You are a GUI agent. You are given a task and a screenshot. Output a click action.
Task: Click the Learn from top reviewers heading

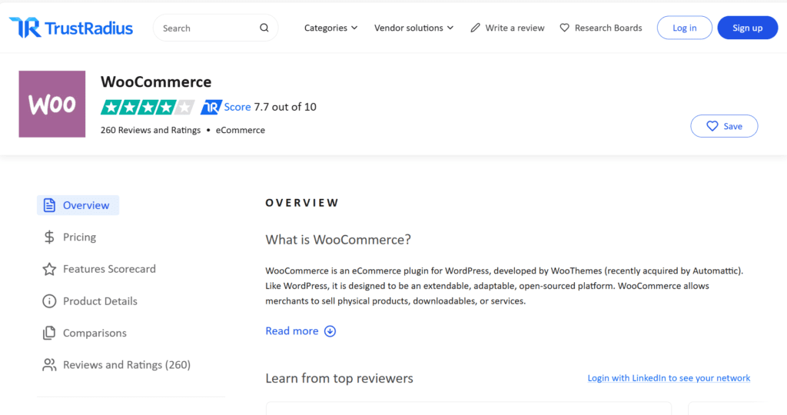(x=339, y=378)
